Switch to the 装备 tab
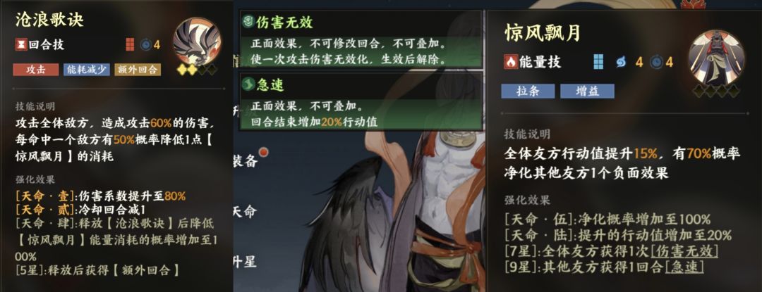This screenshot has width=762, height=292. 246,160
